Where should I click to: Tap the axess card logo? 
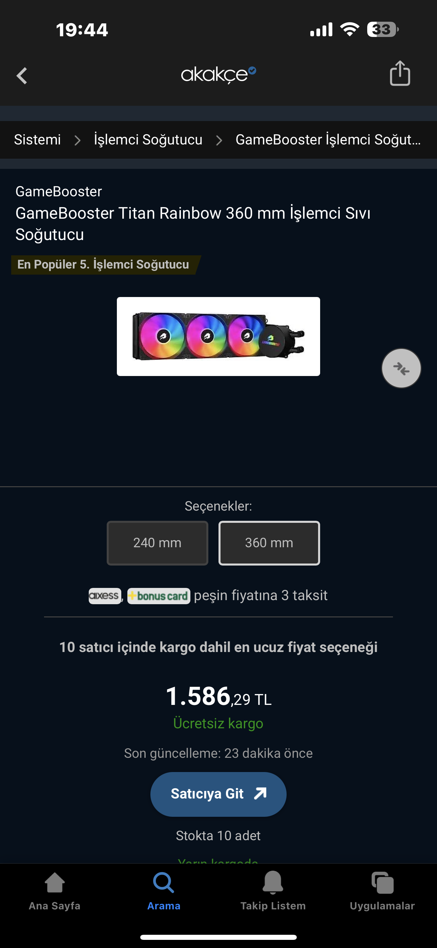coord(105,596)
